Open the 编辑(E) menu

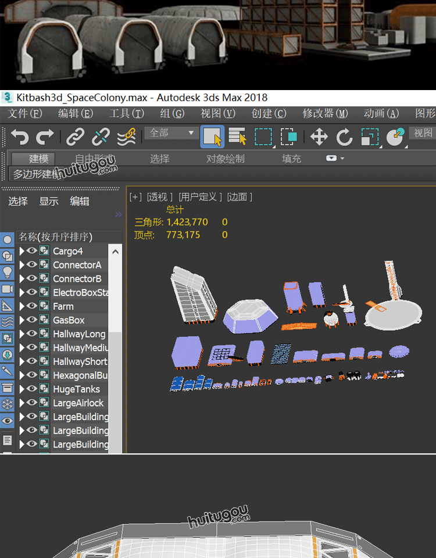click(76, 113)
